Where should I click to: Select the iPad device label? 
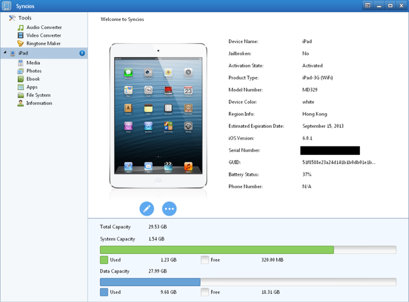click(23, 53)
